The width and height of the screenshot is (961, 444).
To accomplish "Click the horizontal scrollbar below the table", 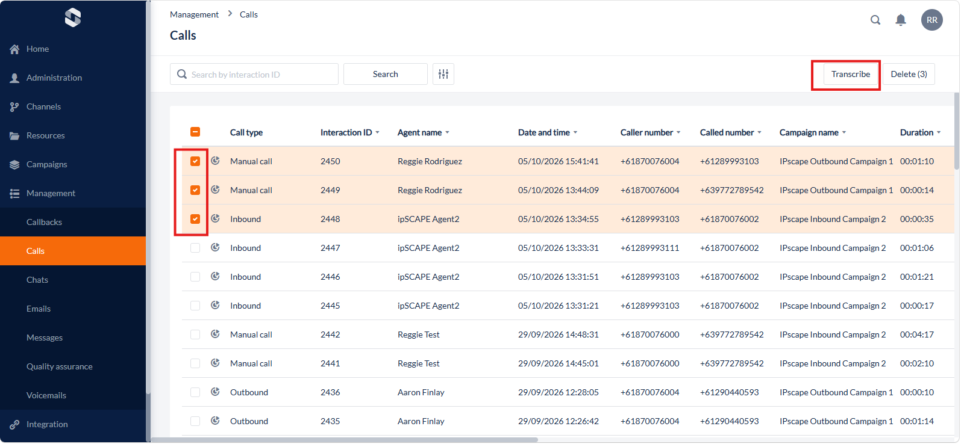I will click(344, 440).
